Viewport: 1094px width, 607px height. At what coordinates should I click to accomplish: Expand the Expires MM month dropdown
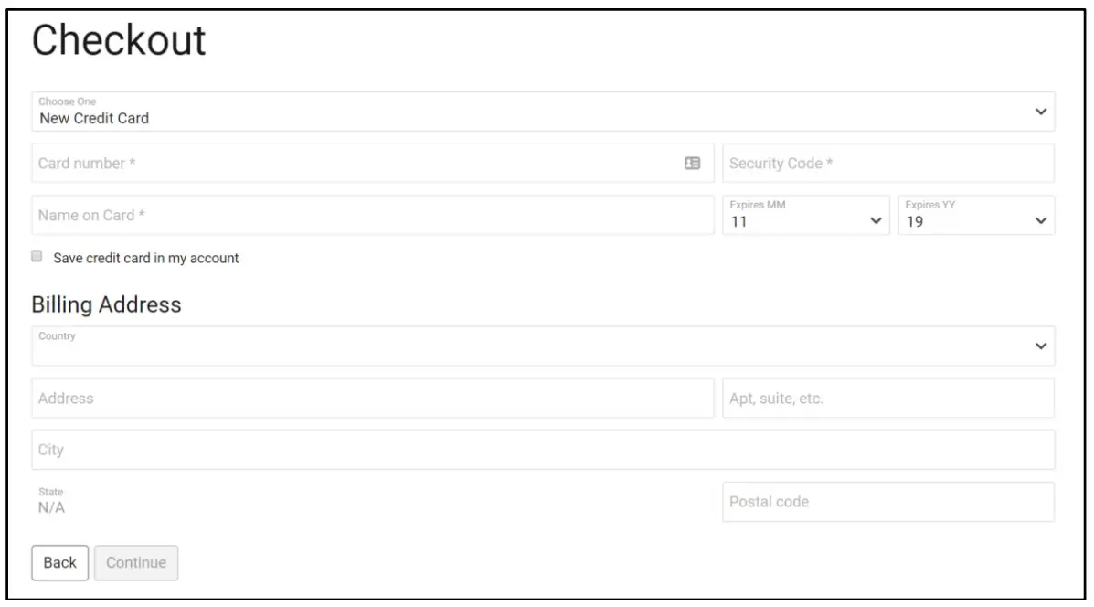click(805, 216)
